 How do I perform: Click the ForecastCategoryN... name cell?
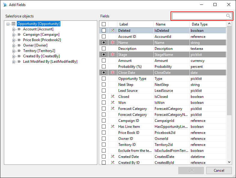171,114
